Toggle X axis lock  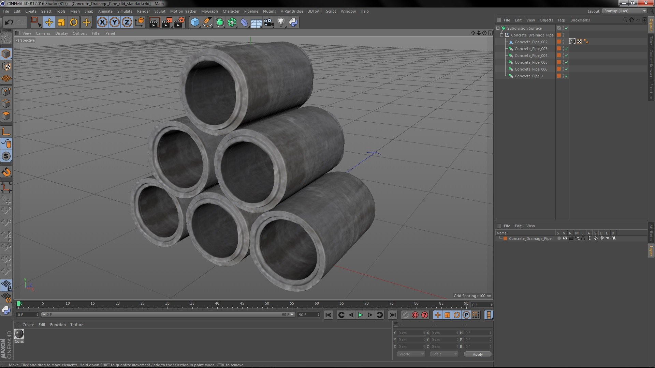click(x=102, y=22)
